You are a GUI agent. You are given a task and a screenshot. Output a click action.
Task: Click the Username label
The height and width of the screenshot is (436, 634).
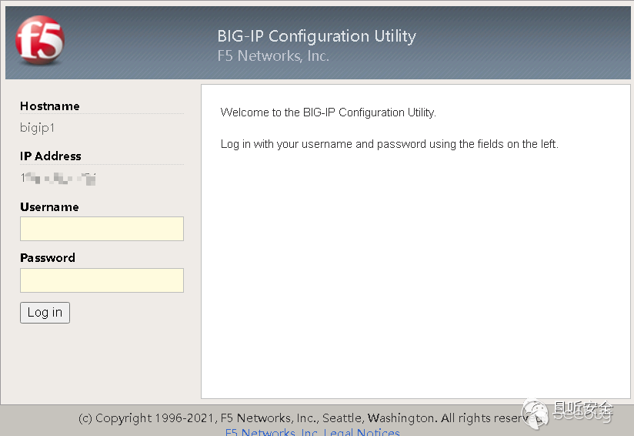pos(49,207)
